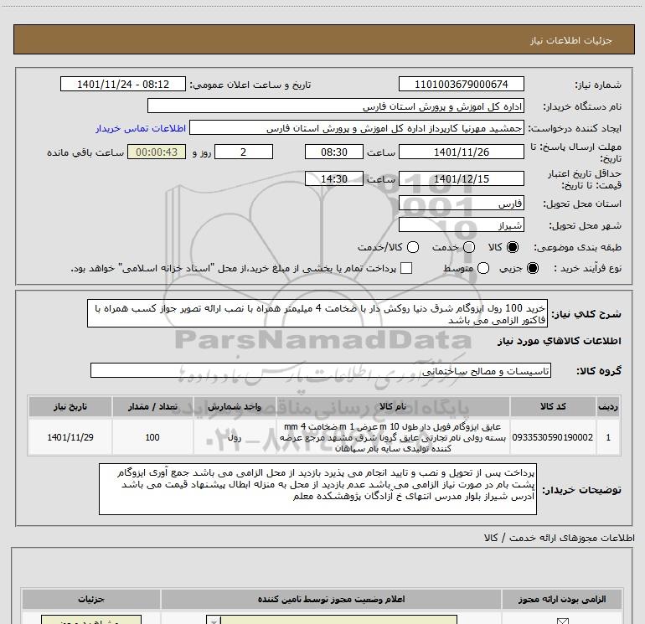
Task: Open the buyer contact information link
Action: (141, 128)
